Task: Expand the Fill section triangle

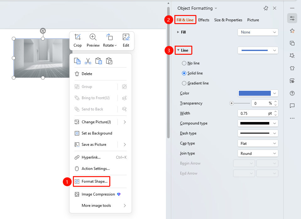Action: click(178, 32)
